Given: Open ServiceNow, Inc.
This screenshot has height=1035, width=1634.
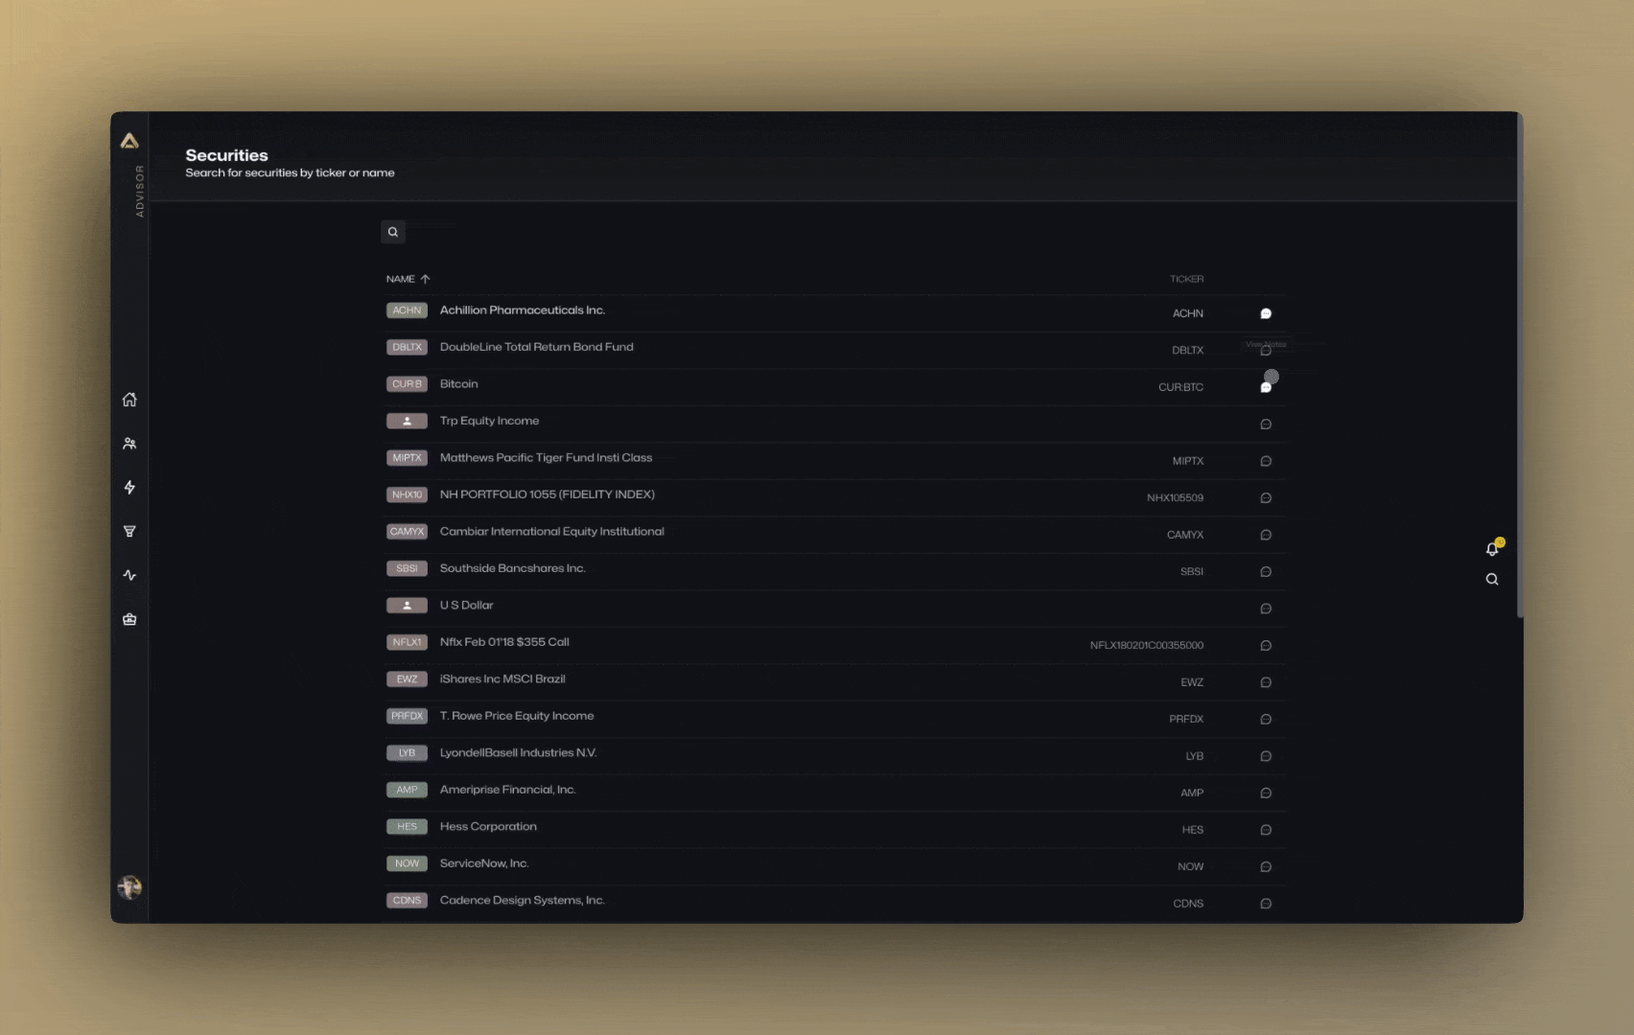Looking at the screenshot, I should pyautogui.click(x=485, y=863).
